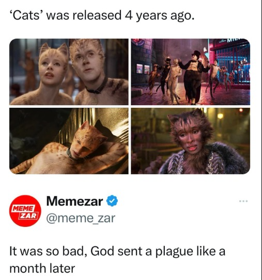Click the top hat cat in street image

click(193, 77)
